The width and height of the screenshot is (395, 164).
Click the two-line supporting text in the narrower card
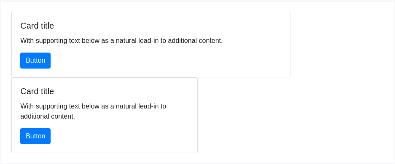(x=93, y=111)
